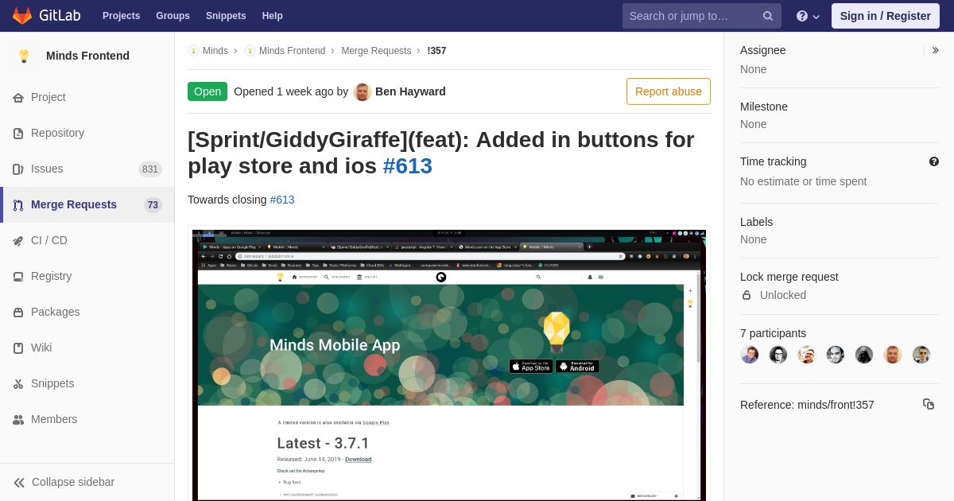Click the first participant avatar
Image resolution: width=954 pixels, height=501 pixels.
point(750,355)
